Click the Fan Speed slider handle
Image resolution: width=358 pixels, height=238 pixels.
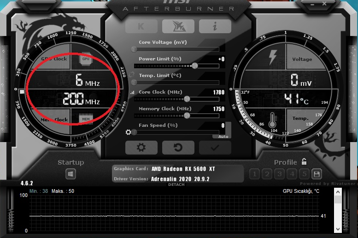coord(134,132)
